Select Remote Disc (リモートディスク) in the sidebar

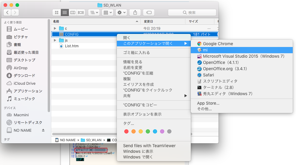tap(24, 122)
